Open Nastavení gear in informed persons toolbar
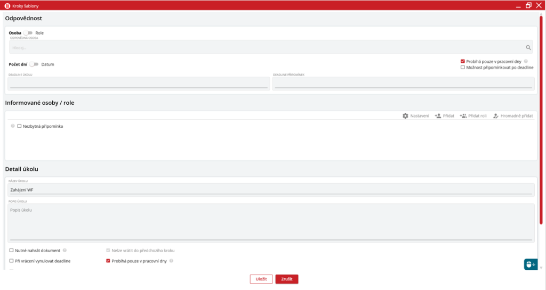Viewport: 546px width, 290px height. tap(405, 115)
